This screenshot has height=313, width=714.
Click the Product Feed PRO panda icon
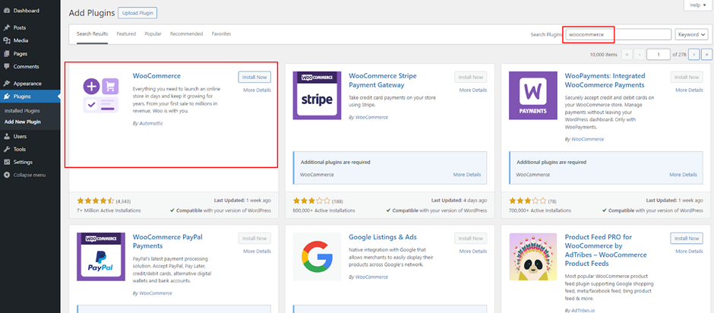532,257
